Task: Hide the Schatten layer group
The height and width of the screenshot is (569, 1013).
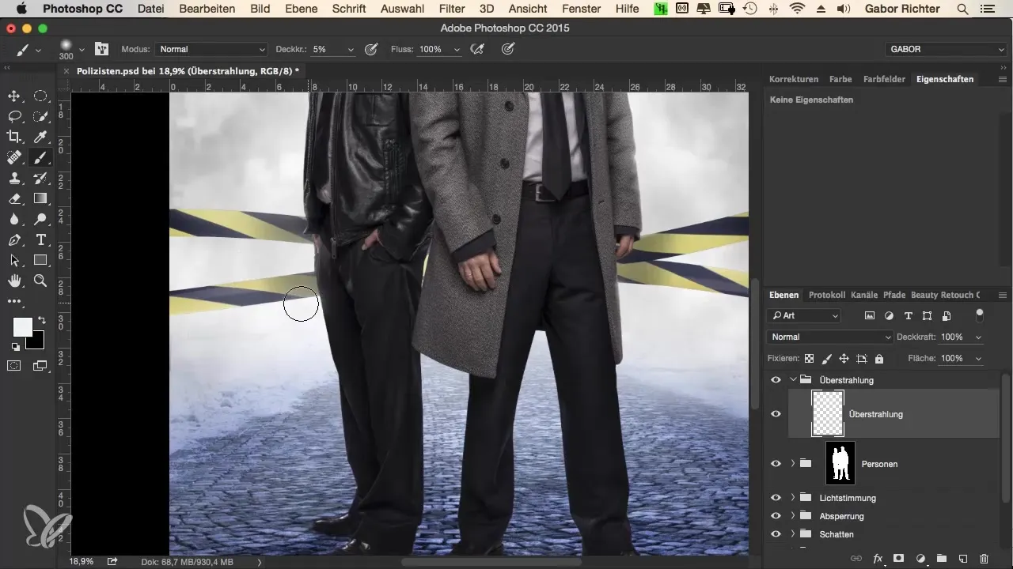Action: click(776, 534)
